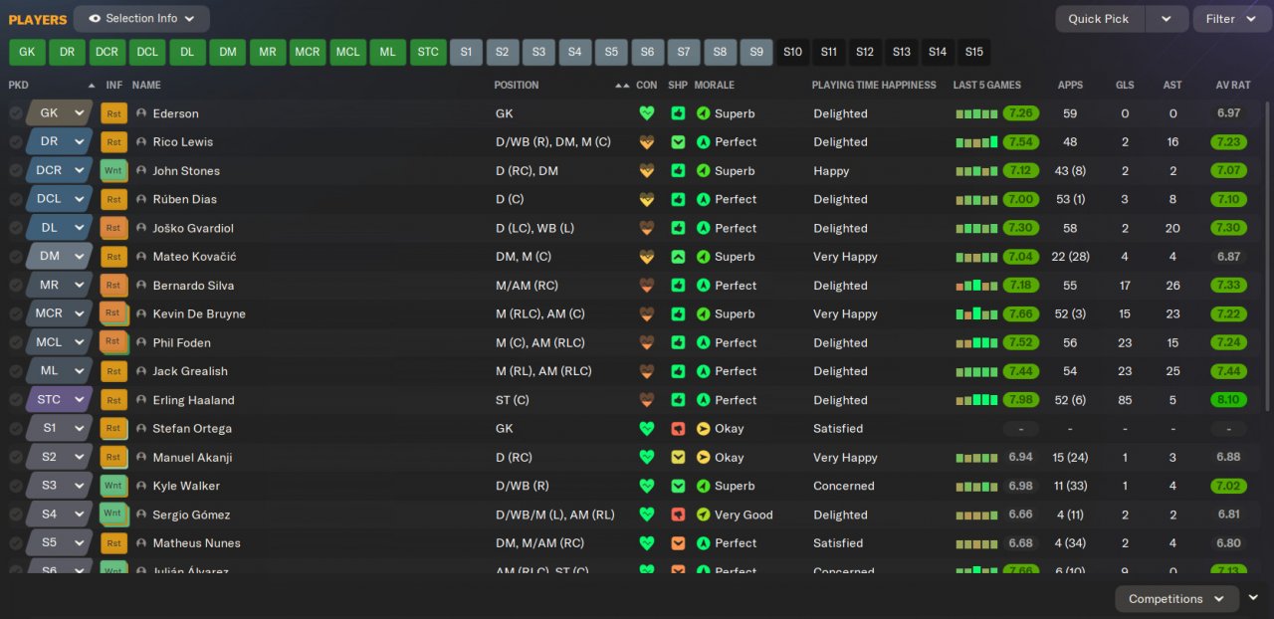Select the green GK position button
Image resolution: width=1274 pixels, height=619 pixels.
coord(27,52)
